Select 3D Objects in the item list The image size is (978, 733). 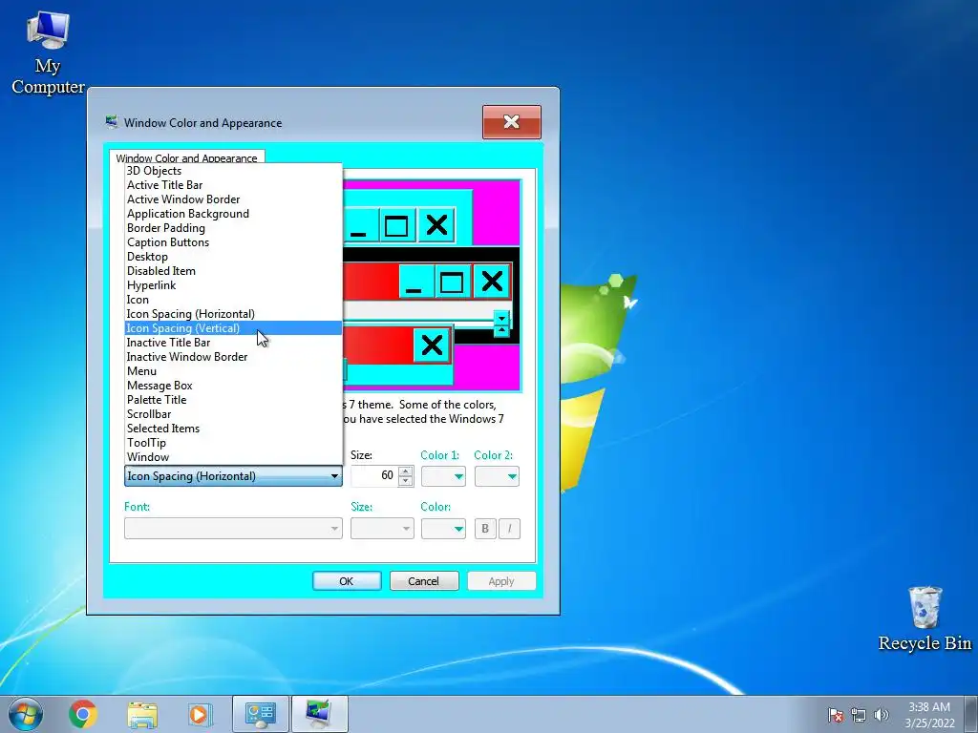[233, 171]
